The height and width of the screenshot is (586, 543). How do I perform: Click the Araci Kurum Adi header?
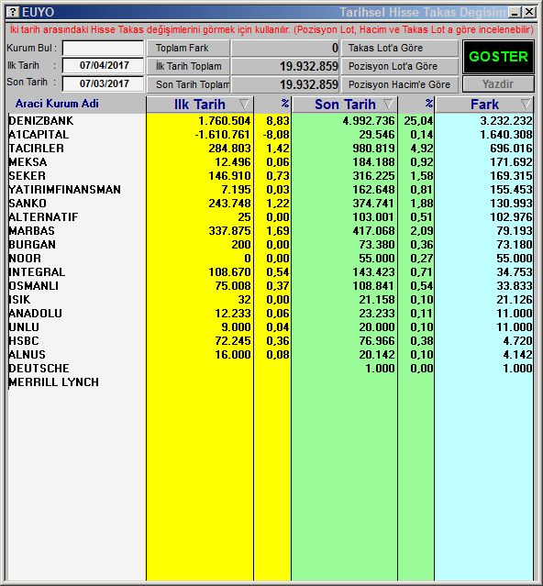click(x=57, y=104)
